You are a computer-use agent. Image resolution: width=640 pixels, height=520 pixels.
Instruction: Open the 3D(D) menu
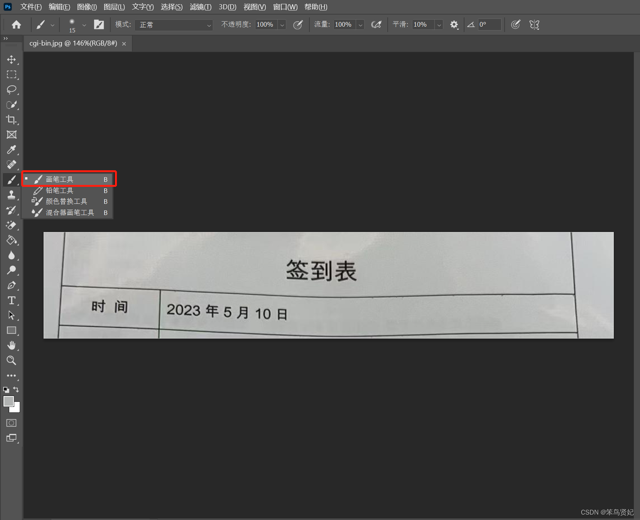point(228,7)
